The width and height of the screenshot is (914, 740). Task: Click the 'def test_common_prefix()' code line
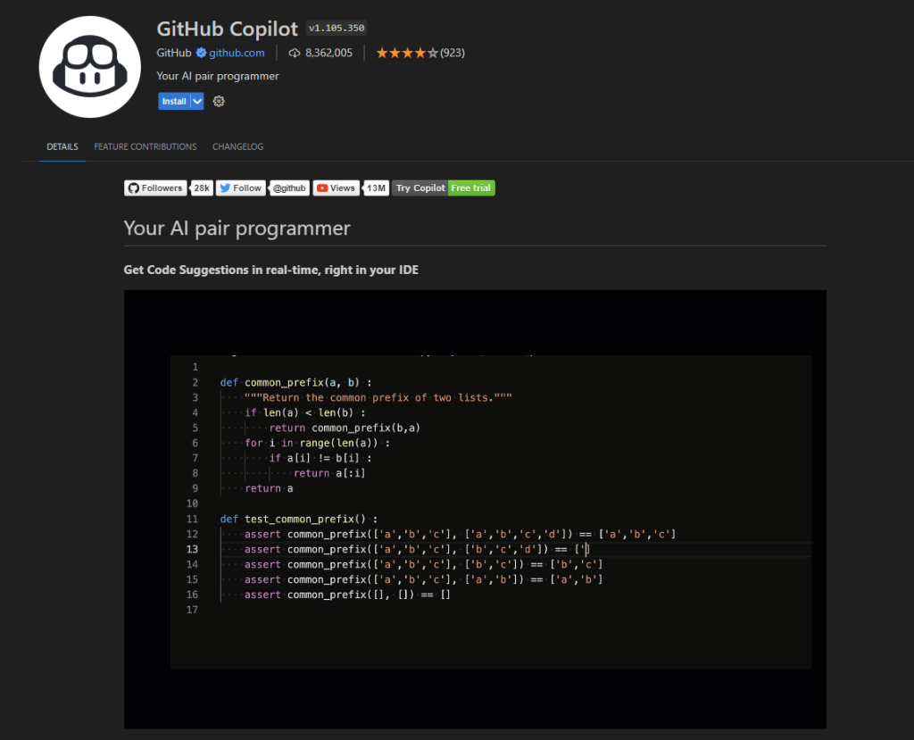298,519
